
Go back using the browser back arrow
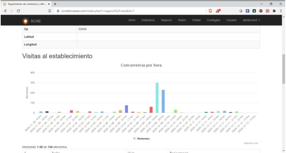tap(5, 11)
